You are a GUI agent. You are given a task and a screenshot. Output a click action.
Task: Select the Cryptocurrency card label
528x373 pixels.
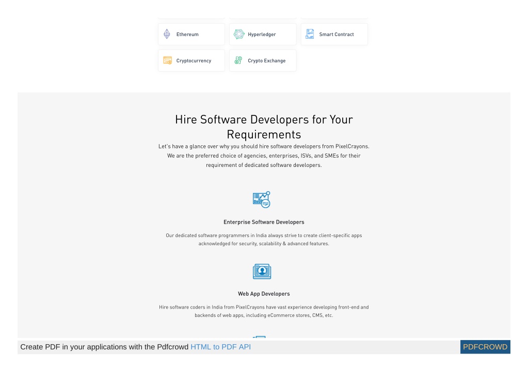194,61
